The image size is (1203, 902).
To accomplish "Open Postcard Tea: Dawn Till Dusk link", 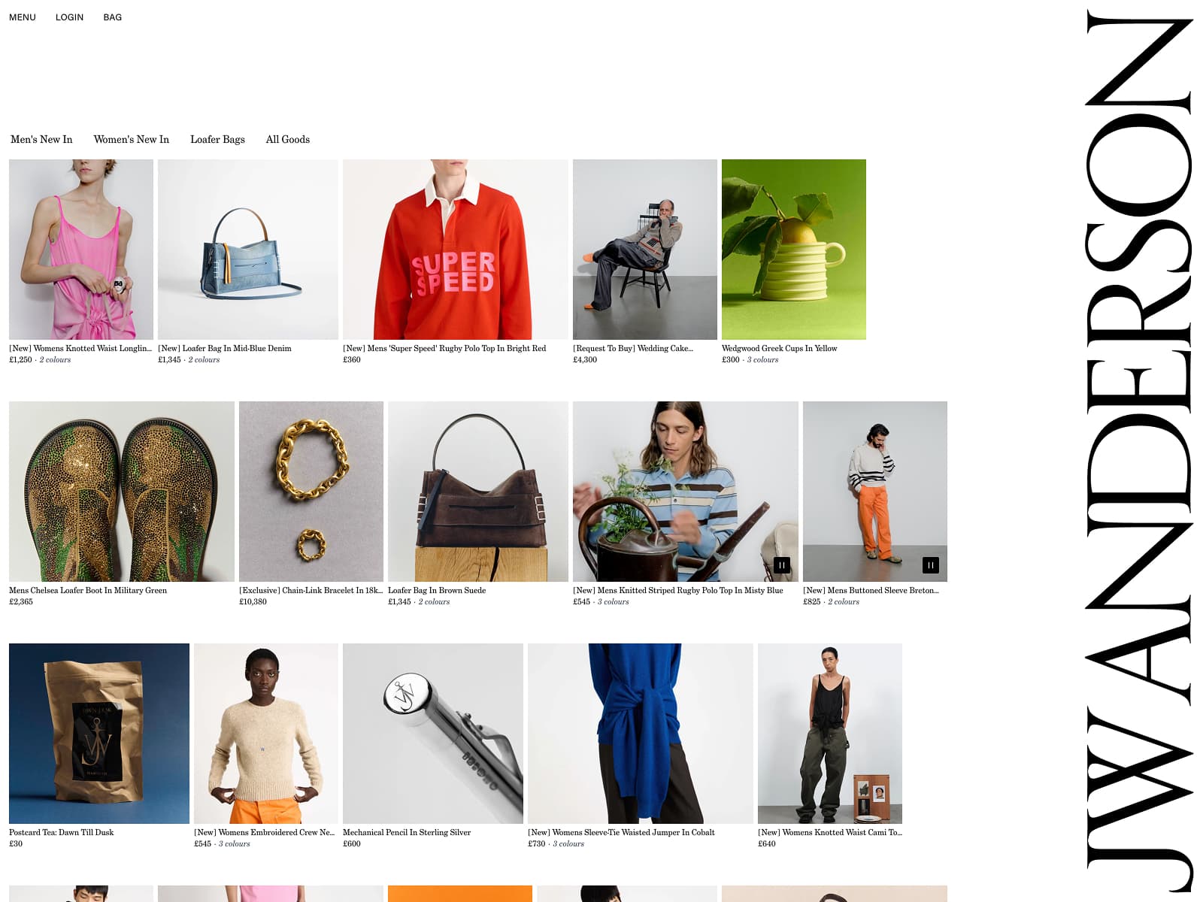I will pos(62,832).
